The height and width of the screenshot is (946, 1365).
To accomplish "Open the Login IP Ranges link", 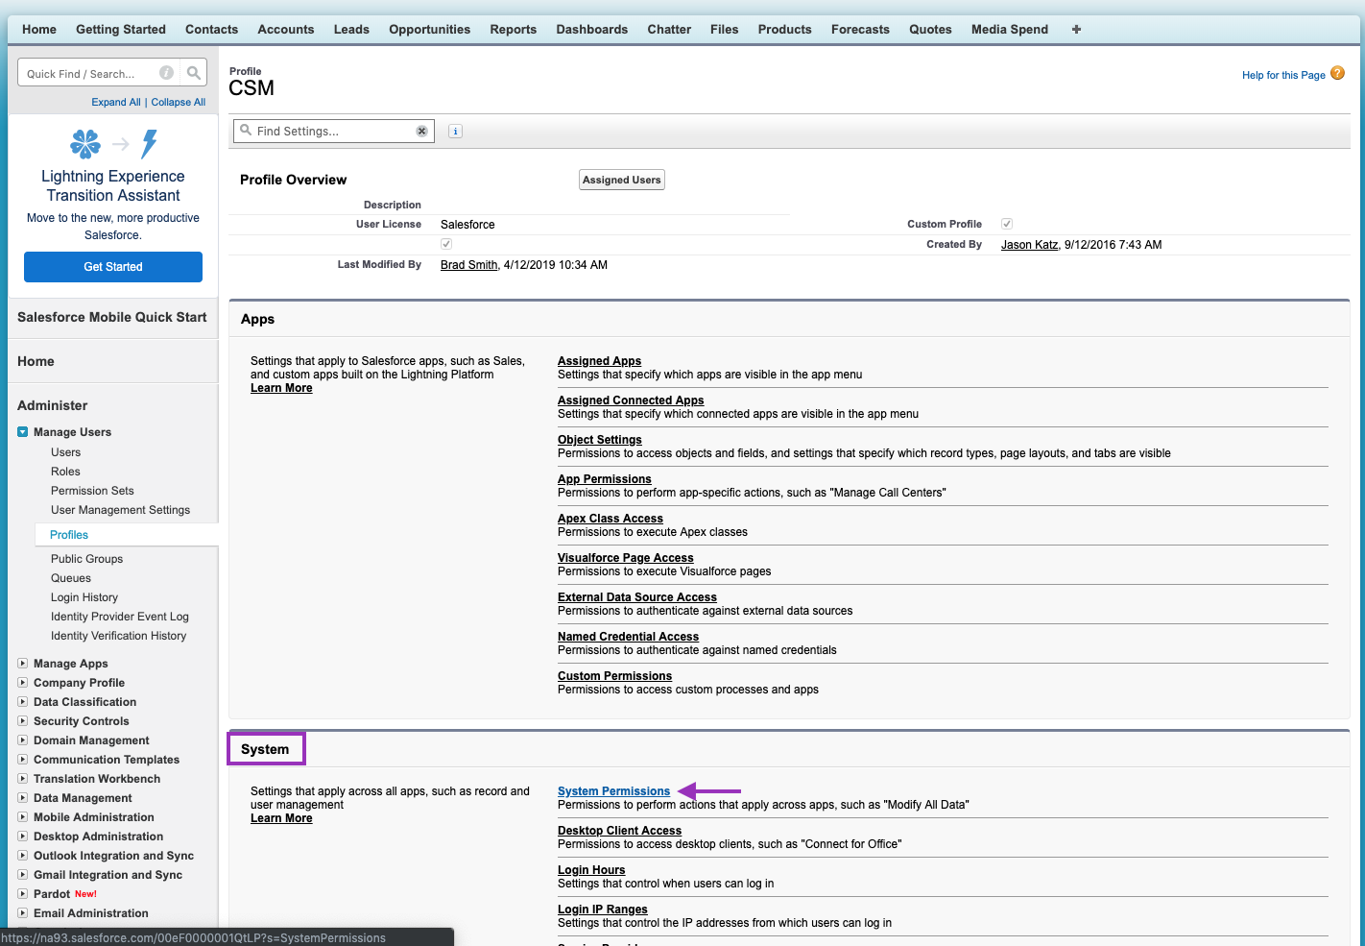I will pos(603,910).
